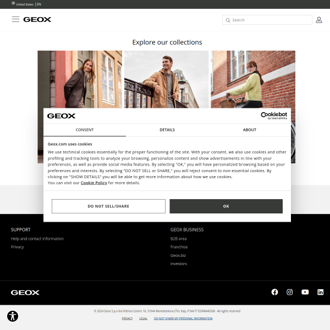Image resolution: width=330 pixels, height=330 pixels.
Task: Click the GEOX logo in header
Action: point(37,20)
